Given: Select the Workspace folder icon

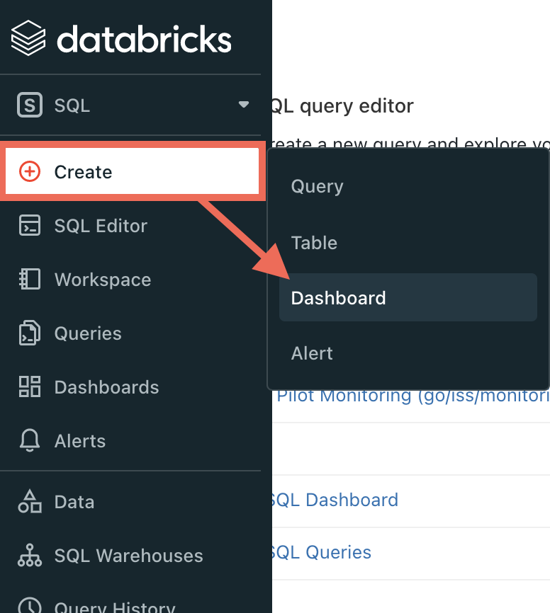Looking at the screenshot, I should (x=29, y=279).
